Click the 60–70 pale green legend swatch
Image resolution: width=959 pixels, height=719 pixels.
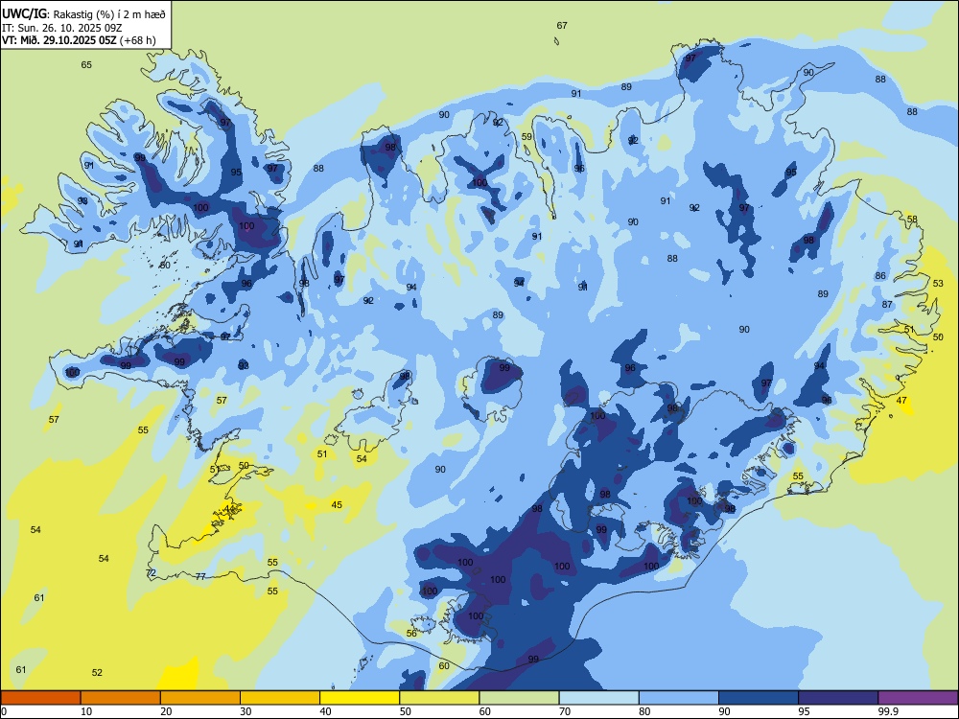[519, 698]
